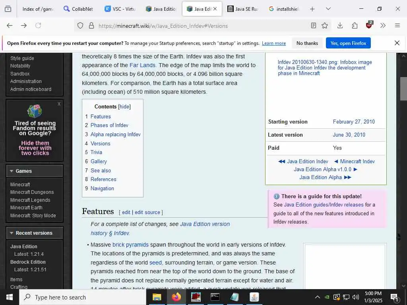Open Learn more link in notification
407x305 pixels.
pyautogui.click(x=273, y=43)
